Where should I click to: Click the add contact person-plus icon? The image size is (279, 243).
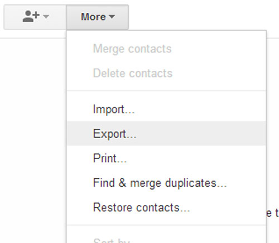(31, 17)
